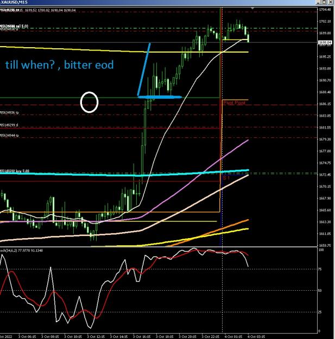Click the 1686.15 price axis label
The width and height of the screenshot is (335, 339).
click(325, 104)
